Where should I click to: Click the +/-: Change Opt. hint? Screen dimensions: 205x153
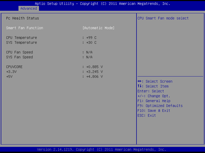pyautogui.click(x=154, y=96)
